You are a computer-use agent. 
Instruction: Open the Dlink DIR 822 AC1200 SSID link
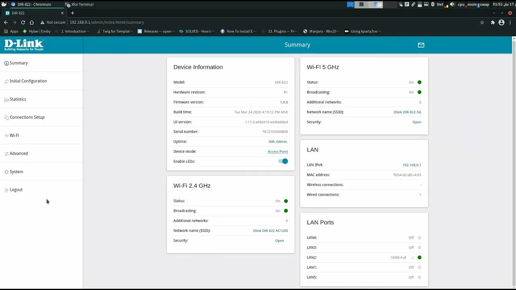(270, 231)
